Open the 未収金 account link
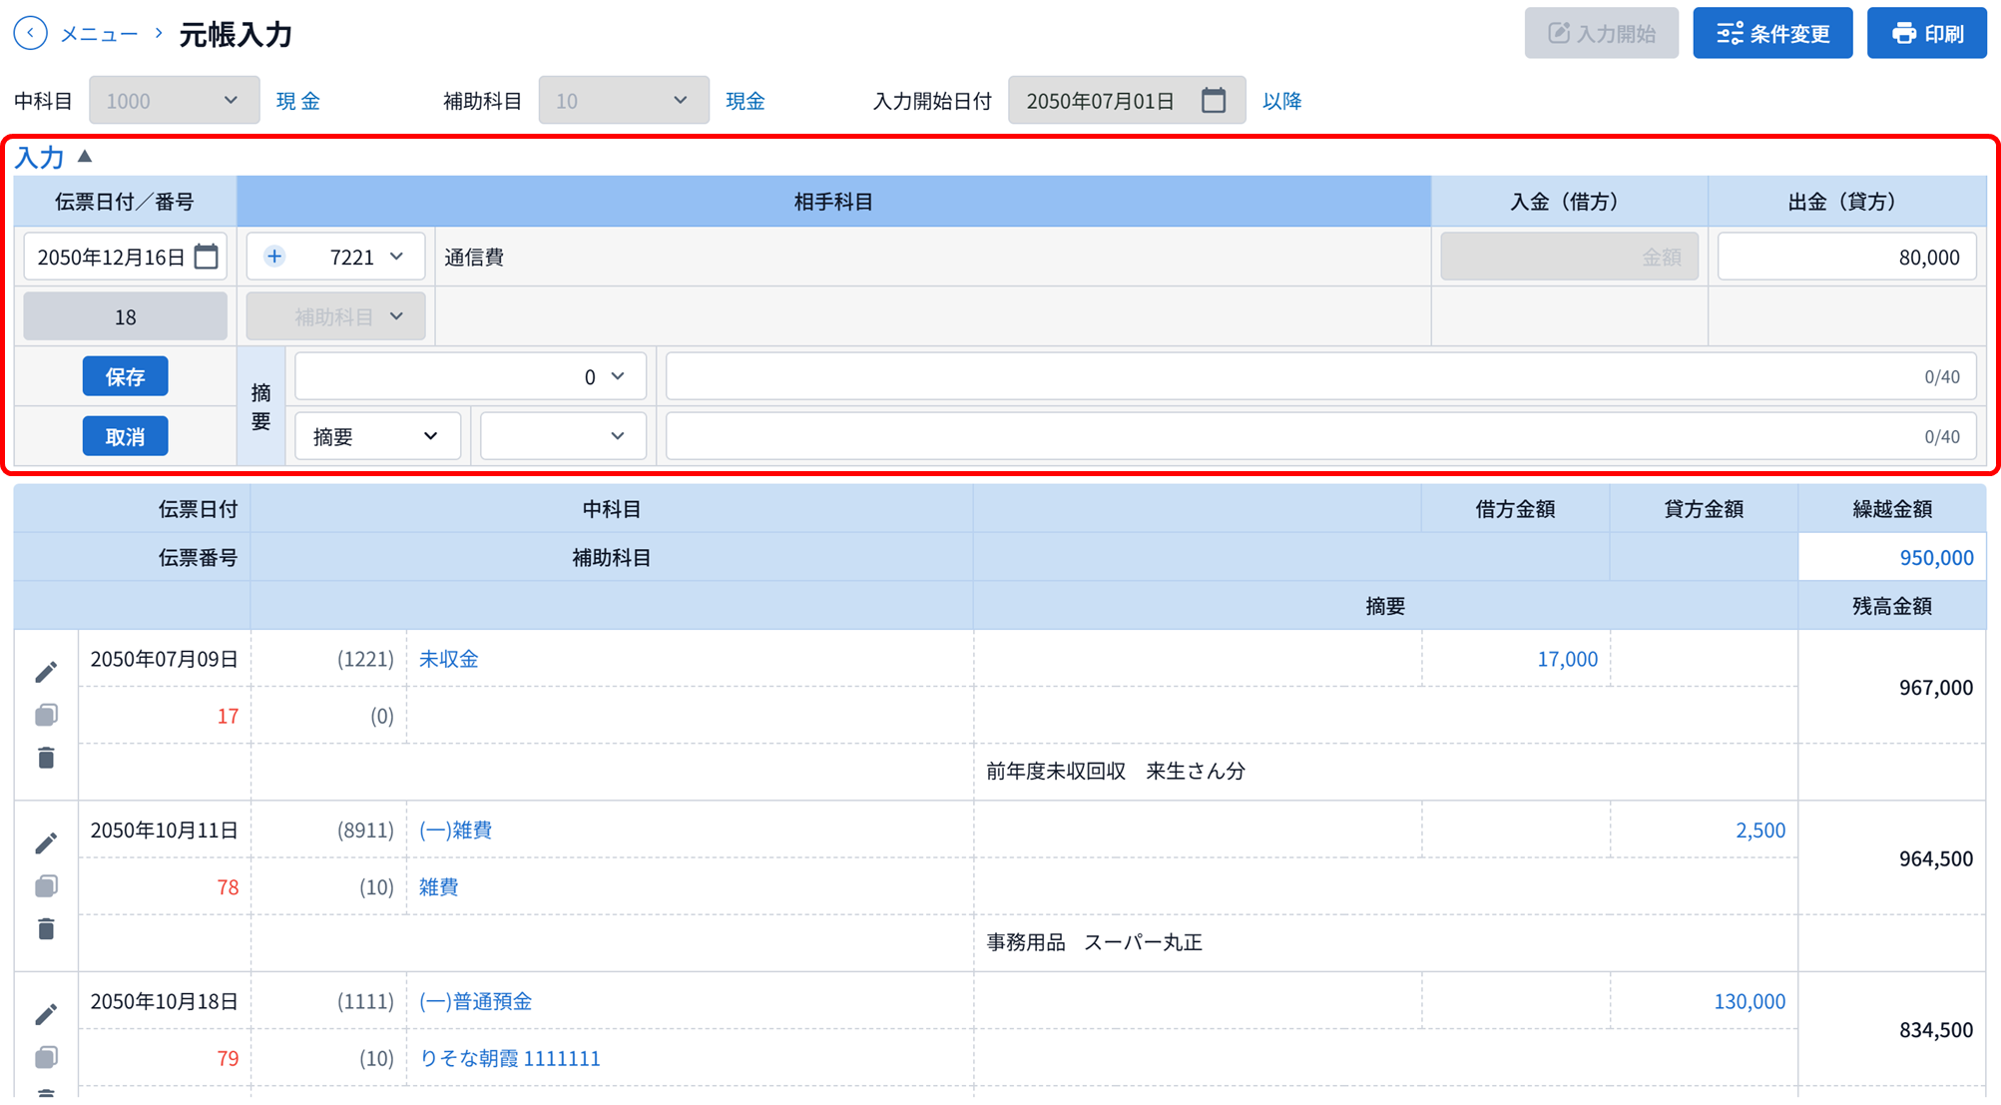The height and width of the screenshot is (1105, 2001). 449,659
